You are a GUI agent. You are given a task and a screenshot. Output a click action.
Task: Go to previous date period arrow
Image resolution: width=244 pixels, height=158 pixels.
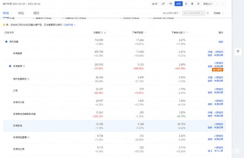217,4
